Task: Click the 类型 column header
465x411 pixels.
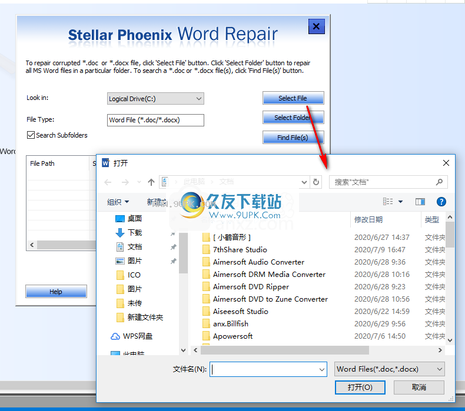Action: (x=432, y=219)
